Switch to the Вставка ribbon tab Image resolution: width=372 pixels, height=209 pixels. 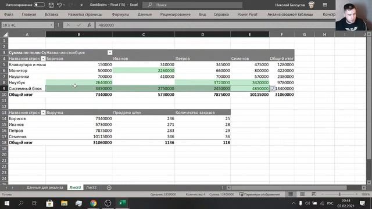pos(52,15)
